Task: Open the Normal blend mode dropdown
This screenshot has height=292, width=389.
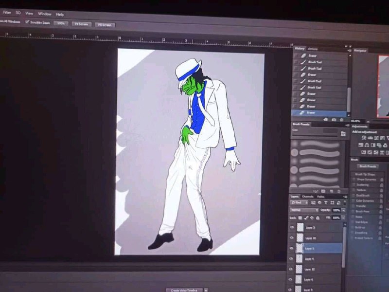Action: point(304,210)
